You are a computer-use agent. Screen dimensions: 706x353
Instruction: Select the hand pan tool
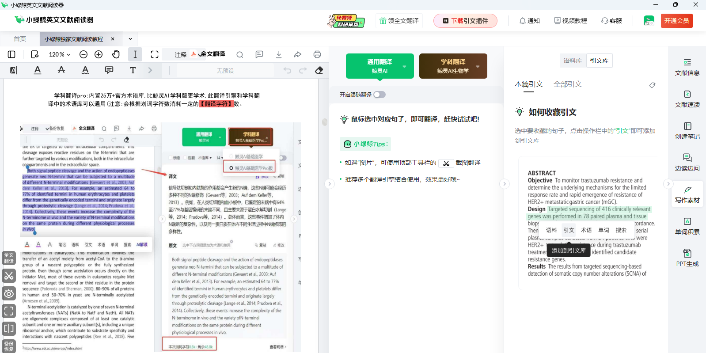tap(116, 54)
